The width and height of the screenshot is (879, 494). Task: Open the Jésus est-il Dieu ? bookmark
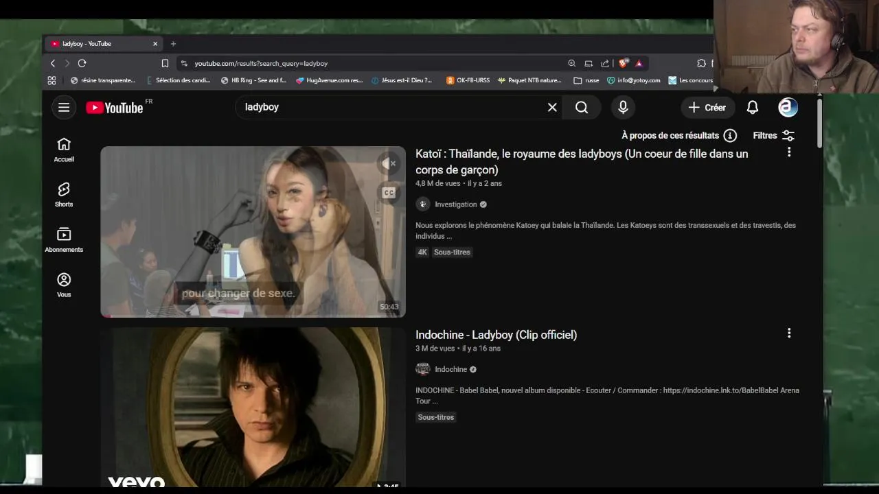(x=402, y=80)
